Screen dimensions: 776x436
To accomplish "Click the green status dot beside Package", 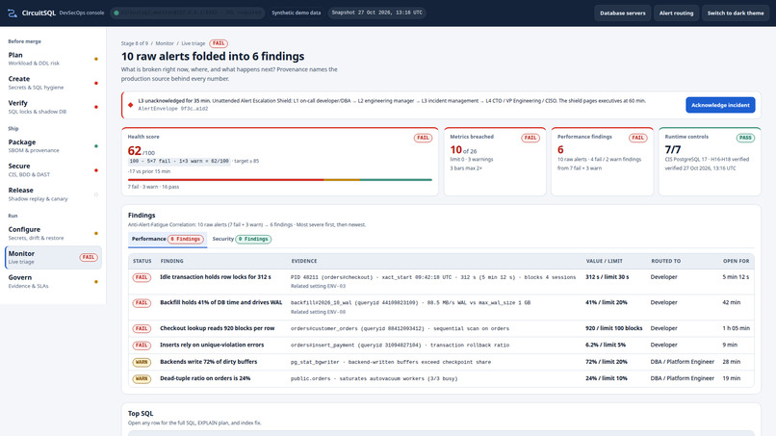I will pos(96,146).
